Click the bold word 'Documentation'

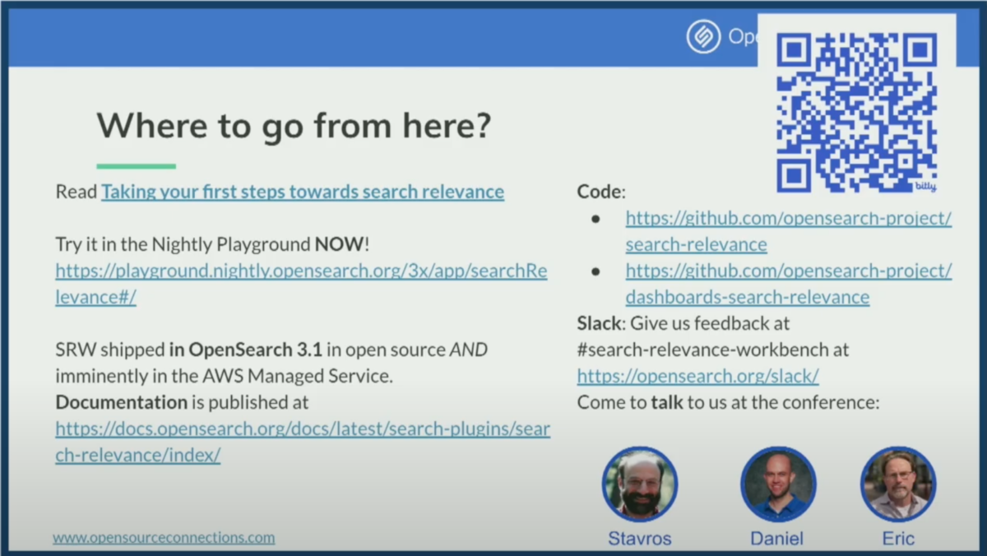tap(121, 402)
